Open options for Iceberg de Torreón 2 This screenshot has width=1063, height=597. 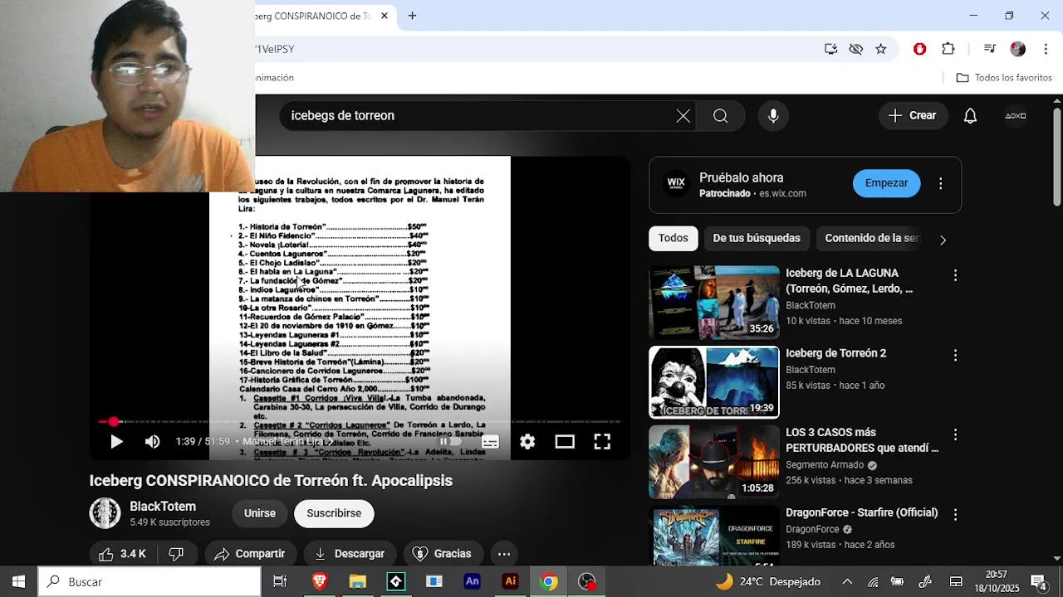[x=955, y=355]
